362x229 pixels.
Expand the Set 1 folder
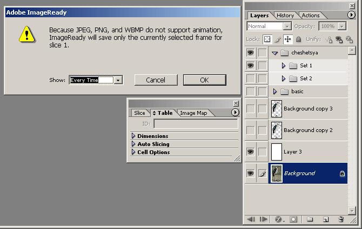pyautogui.click(x=284, y=66)
